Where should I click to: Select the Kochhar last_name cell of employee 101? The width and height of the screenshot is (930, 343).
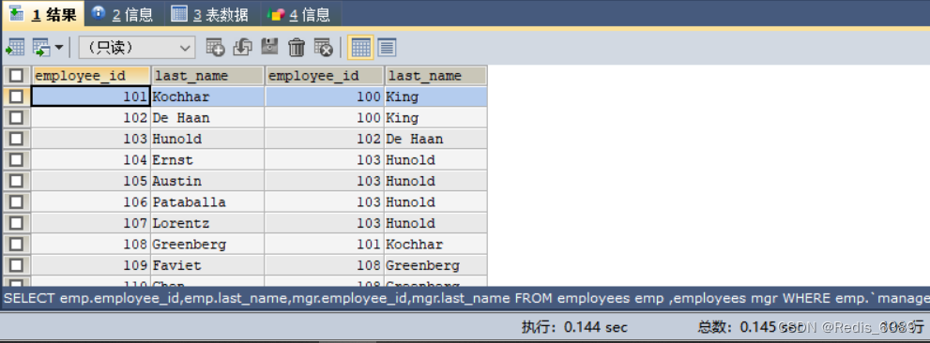pyautogui.click(x=207, y=97)
